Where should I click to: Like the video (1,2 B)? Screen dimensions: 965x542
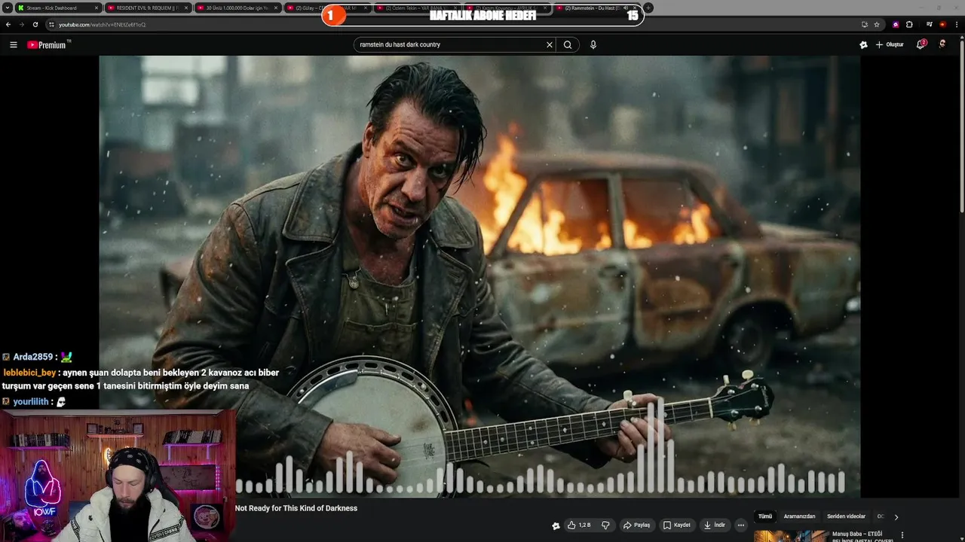(579, 525)
